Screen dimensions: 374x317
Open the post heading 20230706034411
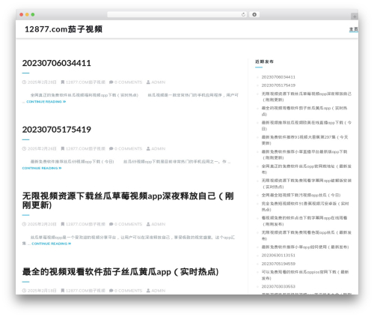click(57, 63)
